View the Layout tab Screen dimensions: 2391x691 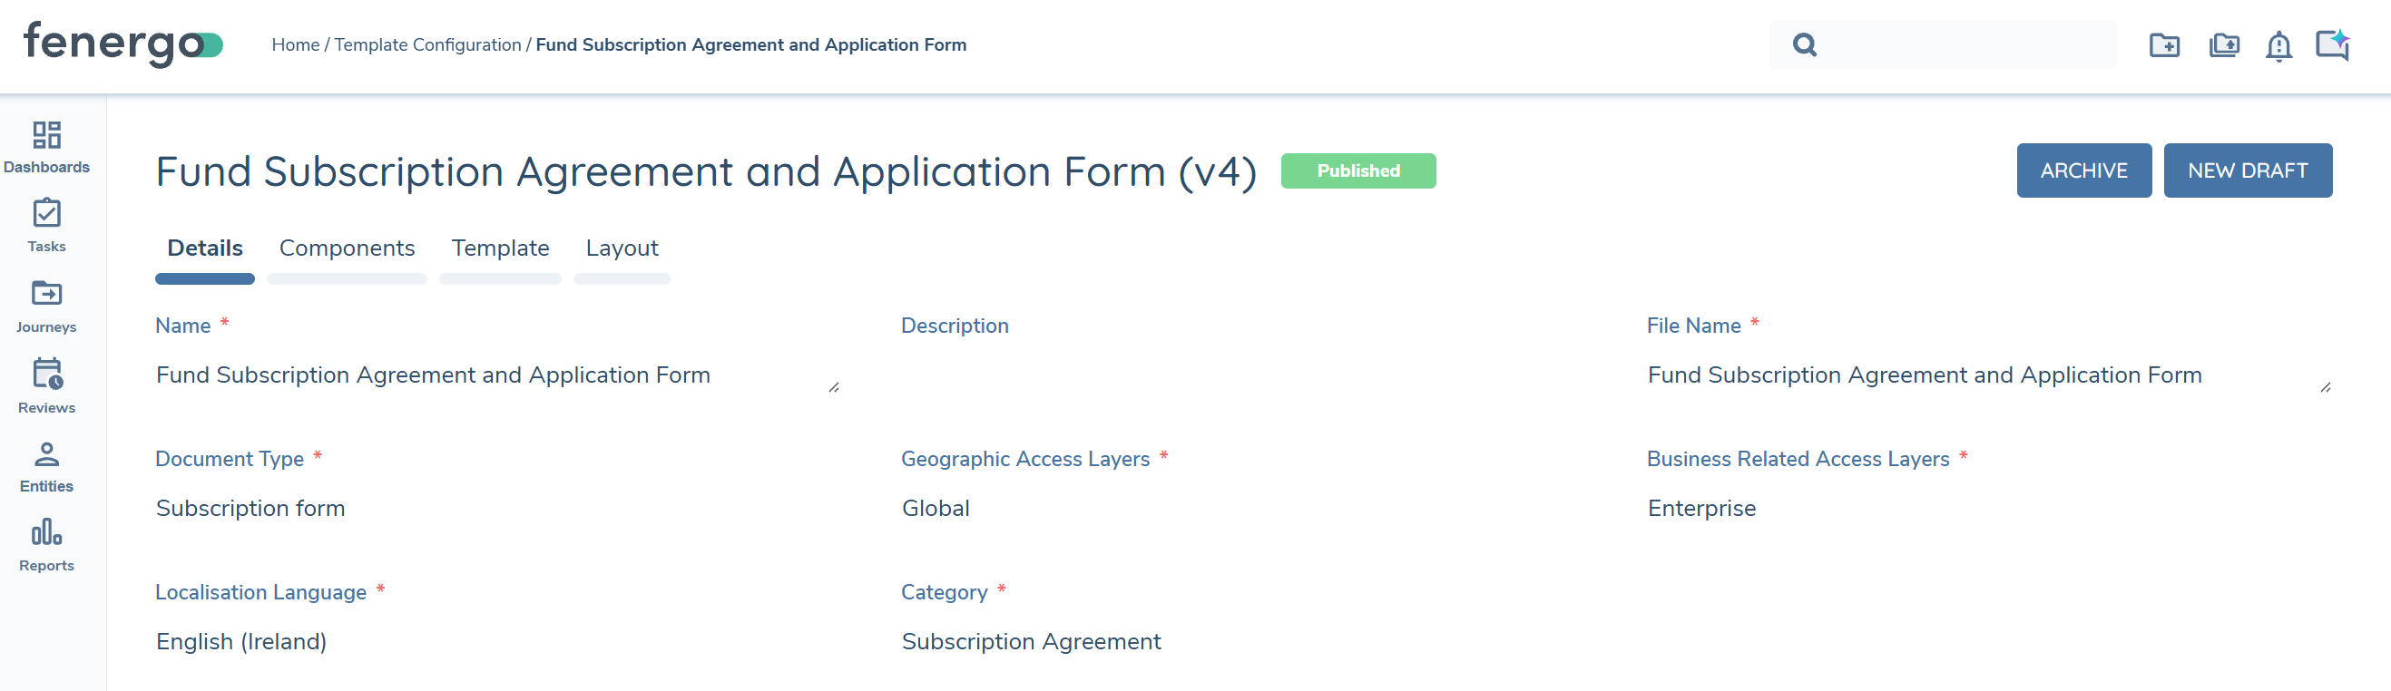click(621, 248)
